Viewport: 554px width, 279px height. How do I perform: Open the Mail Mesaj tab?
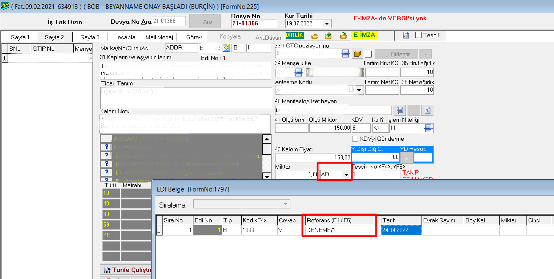click(x=159, y=37)
